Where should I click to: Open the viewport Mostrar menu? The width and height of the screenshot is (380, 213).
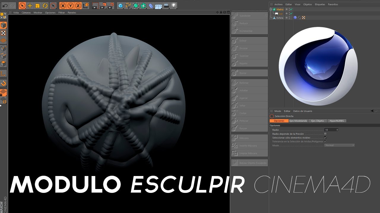point(38,13)
